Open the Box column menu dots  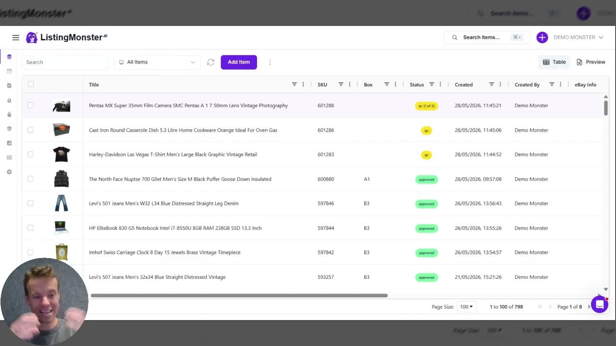(x=396, y=85)
